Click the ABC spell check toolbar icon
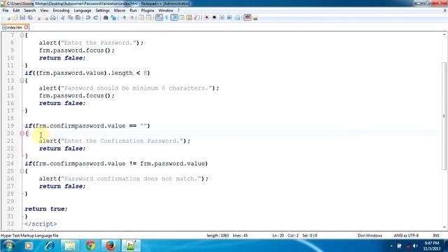 247,17
